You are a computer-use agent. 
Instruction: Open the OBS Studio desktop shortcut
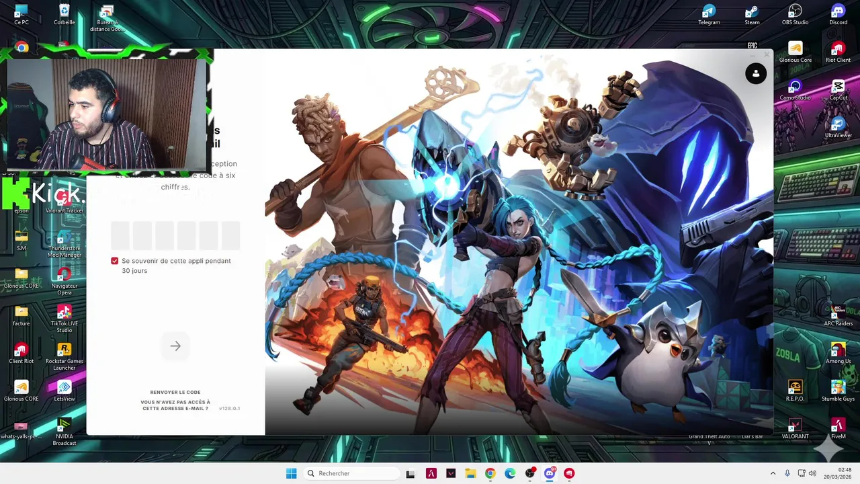[x=795, y=15]
